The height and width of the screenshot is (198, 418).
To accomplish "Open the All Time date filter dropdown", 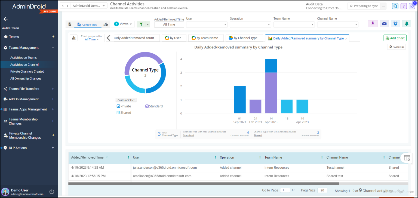I will click(x=169, y=24).
